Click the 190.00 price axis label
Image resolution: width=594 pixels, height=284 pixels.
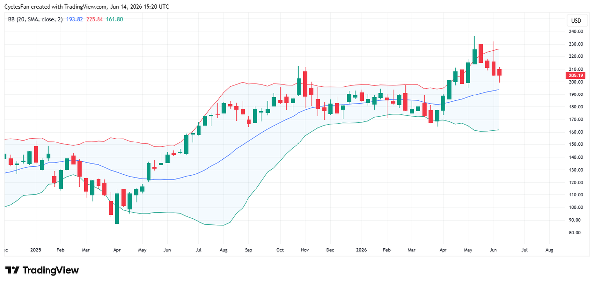pyautogui.click(x=576, y=94)
